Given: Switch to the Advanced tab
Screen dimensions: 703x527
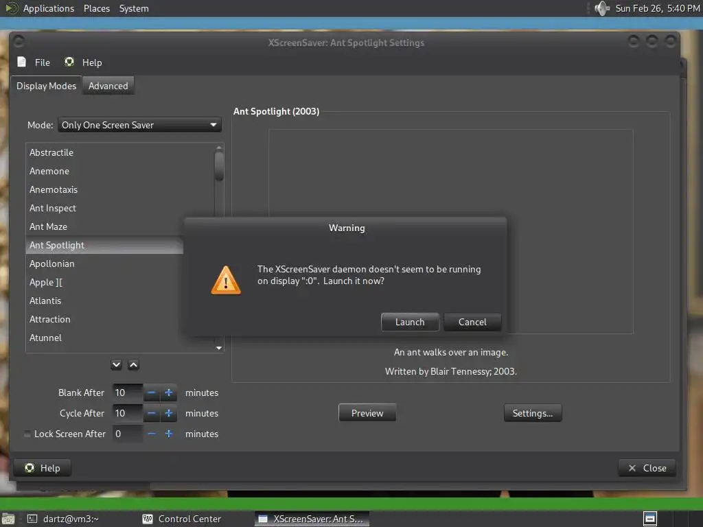Looking at the screenshot, I should click(x=108, y=86).
